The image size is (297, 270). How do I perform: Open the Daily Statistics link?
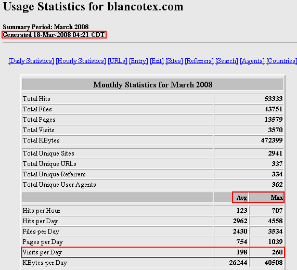[x=31, y=61]
